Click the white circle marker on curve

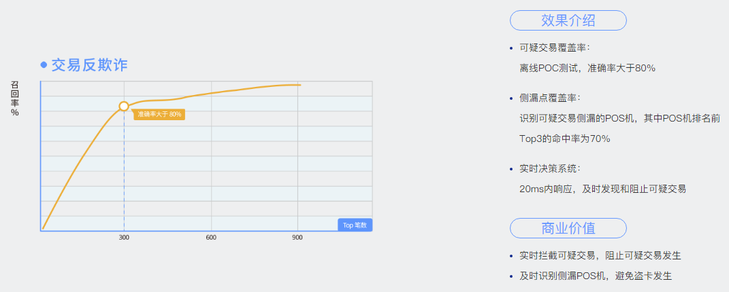coord(124,106)
